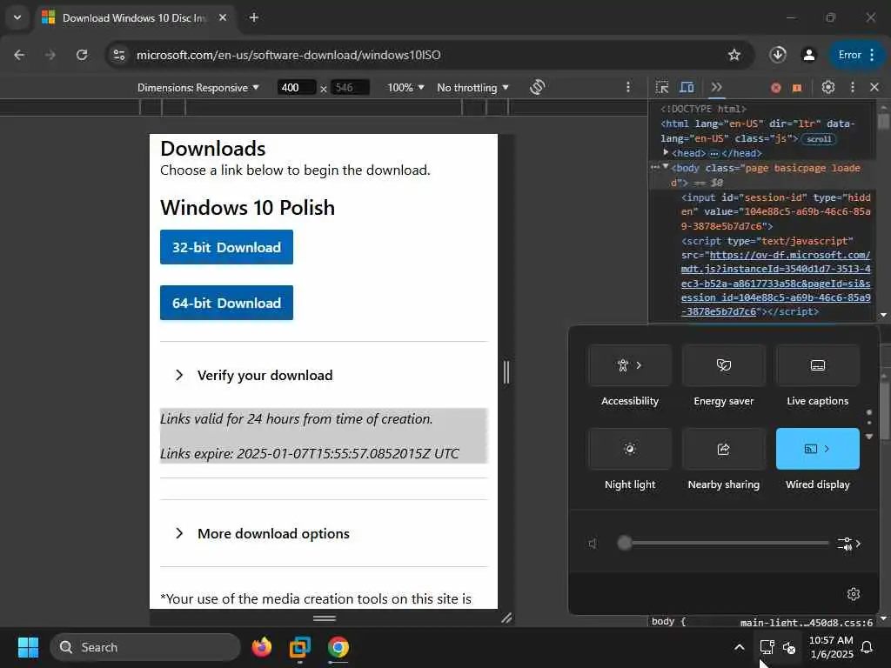
Task: Toggle the DevTools device toolbar icon
Action: 687,87
